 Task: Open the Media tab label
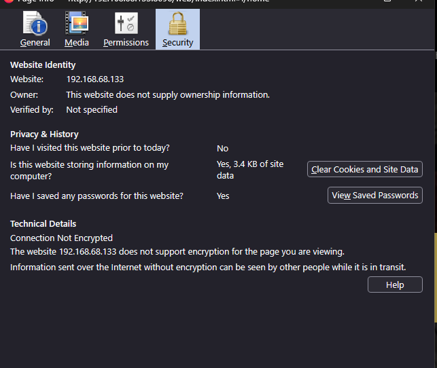point(77,42)
